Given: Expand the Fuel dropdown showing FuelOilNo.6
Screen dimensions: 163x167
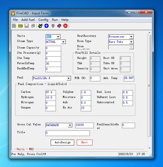Looking at the screenshot, I should click(x=69, y=78).
